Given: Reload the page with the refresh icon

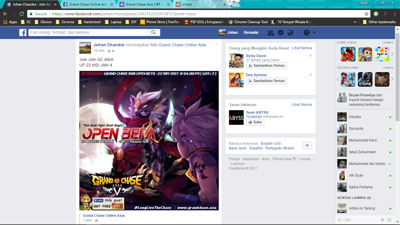Looking at the screenshot, I should (22, 14).
